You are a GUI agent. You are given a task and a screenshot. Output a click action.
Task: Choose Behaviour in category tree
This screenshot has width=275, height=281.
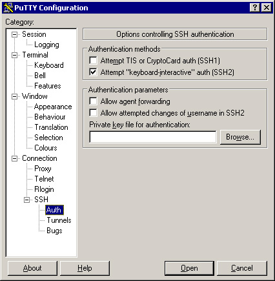point(50,117)
